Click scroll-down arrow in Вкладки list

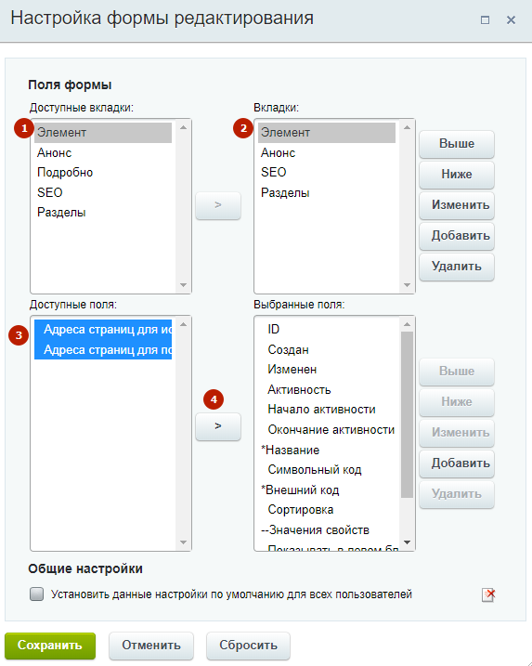pos(407,285)
